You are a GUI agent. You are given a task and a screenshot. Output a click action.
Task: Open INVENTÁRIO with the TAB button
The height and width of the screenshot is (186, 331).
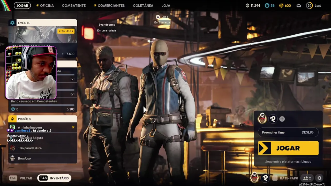(x=54, y=178)
